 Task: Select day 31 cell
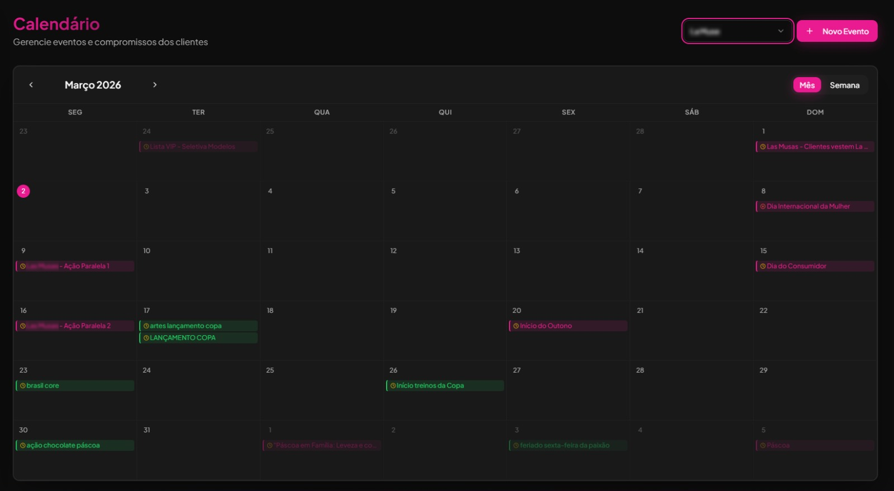(x=198, y=450)
